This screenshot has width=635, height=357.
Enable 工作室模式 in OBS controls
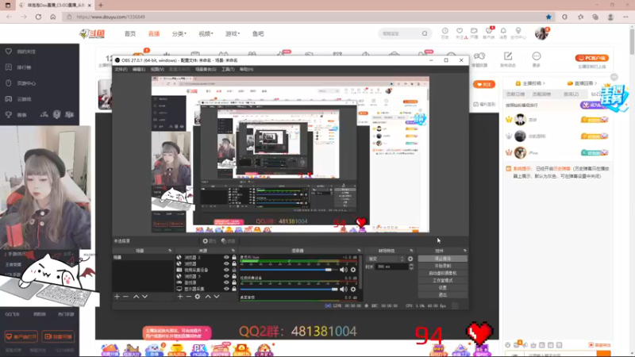point(443,281)
